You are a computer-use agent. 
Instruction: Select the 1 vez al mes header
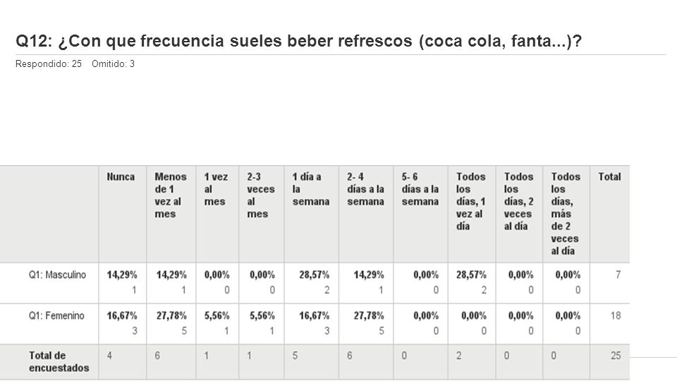tap(216, 189)
